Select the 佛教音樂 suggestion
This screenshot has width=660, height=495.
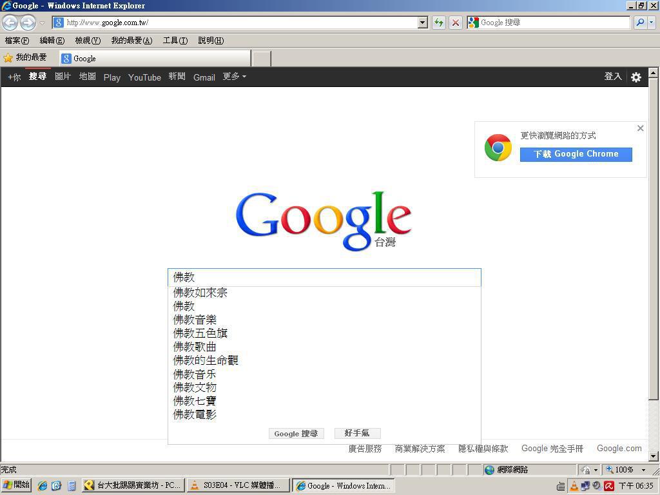pos(195,320)
